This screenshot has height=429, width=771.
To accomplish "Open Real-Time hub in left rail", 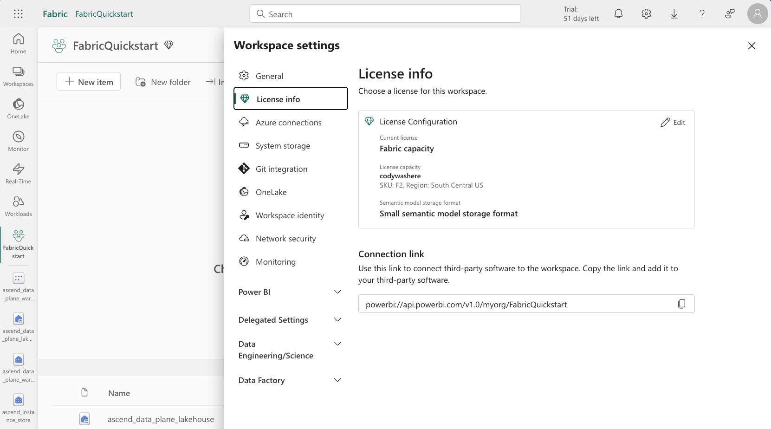I will 19,174.
